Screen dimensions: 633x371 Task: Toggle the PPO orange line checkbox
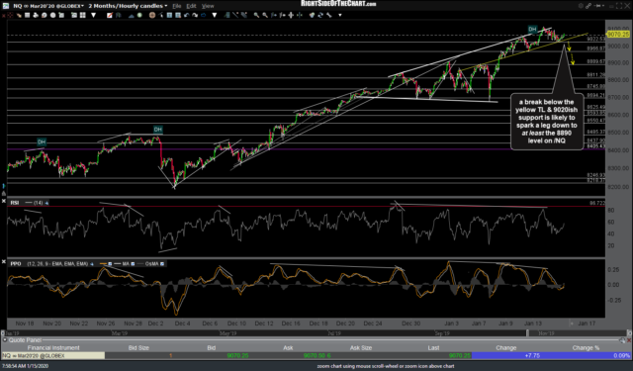110,264
